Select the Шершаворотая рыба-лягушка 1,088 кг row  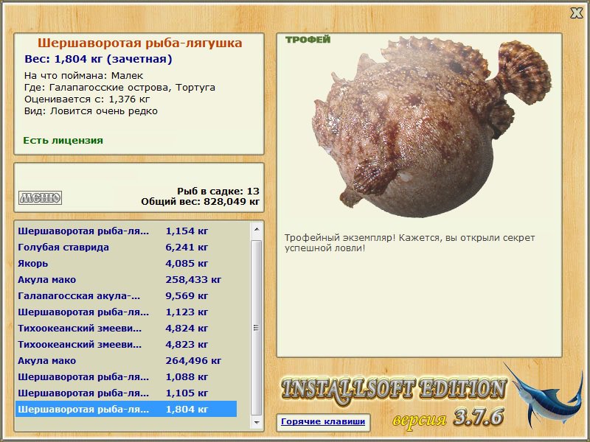pos(126,376)
